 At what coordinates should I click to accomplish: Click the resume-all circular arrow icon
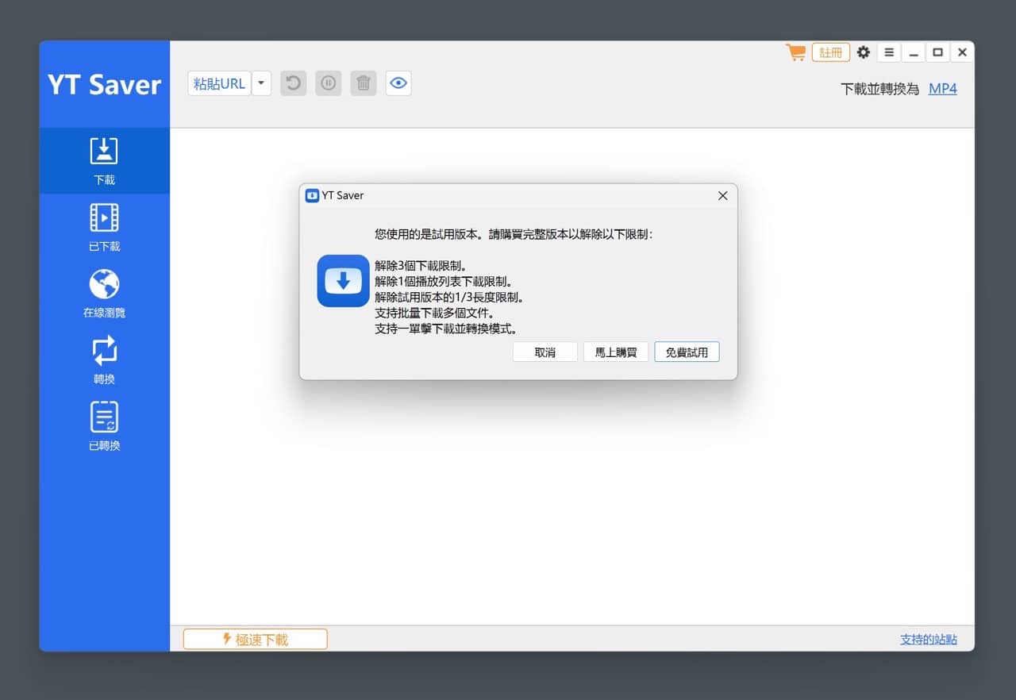[294, 83]
